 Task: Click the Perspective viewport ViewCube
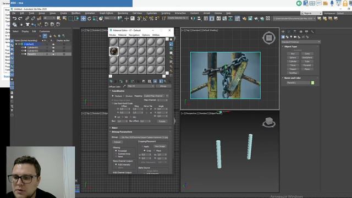click(x=269, y=122)
